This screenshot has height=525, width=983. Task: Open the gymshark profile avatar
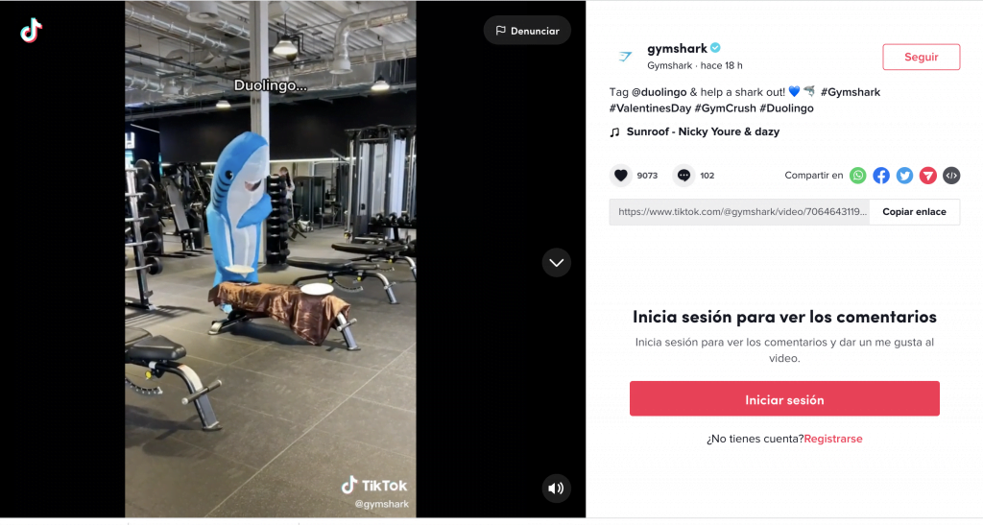pyautogui.click(x=625, y=57)
